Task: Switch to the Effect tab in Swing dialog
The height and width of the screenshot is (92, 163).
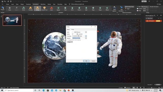Action: point(68,30)
